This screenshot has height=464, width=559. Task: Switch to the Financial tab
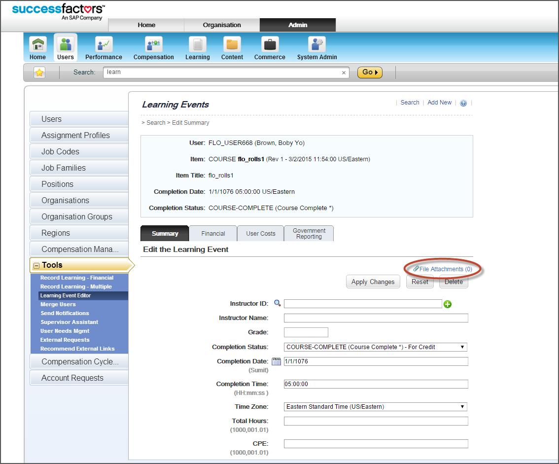213,233
